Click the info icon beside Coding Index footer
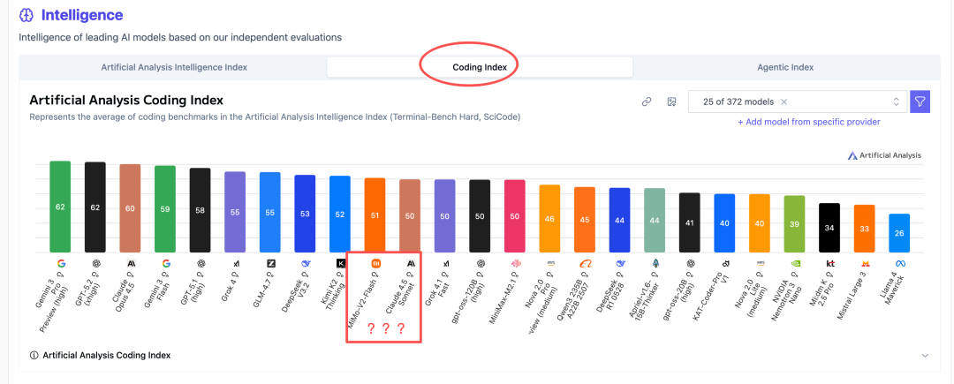The image size is (954, 384). coord(34,355)
